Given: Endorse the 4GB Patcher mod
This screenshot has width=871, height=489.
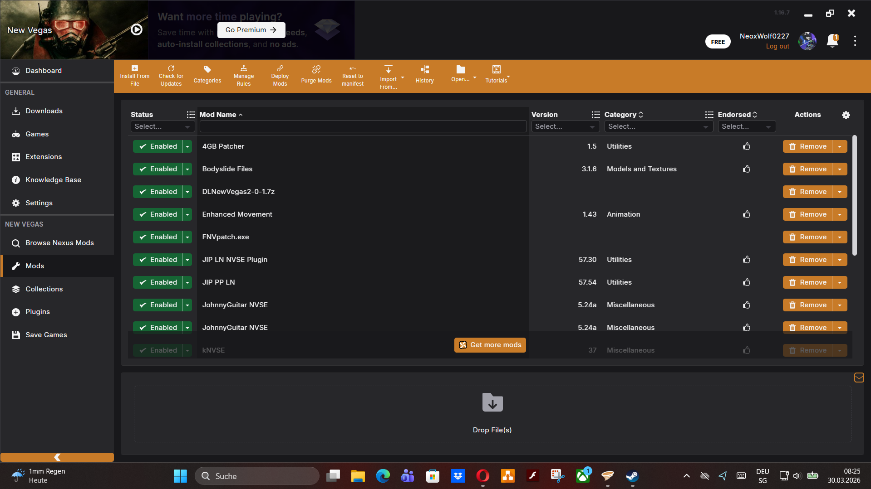Looking at the screenshot, I should (747, 146).
